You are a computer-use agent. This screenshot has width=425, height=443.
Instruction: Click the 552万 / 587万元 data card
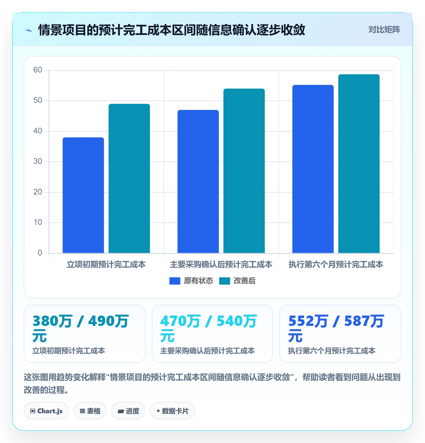(340, 334)
